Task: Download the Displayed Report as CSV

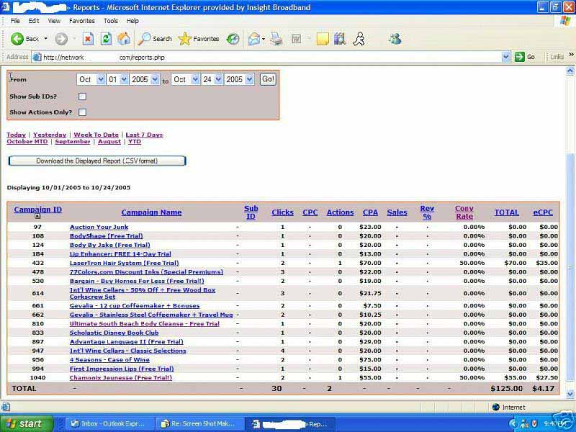Action: coord(97,161)
